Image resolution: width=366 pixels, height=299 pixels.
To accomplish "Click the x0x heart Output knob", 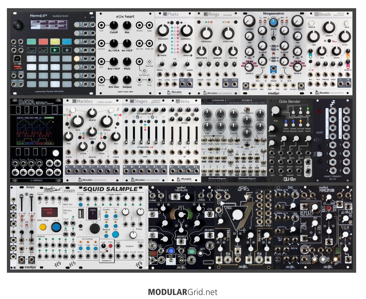I will [127, 80].
